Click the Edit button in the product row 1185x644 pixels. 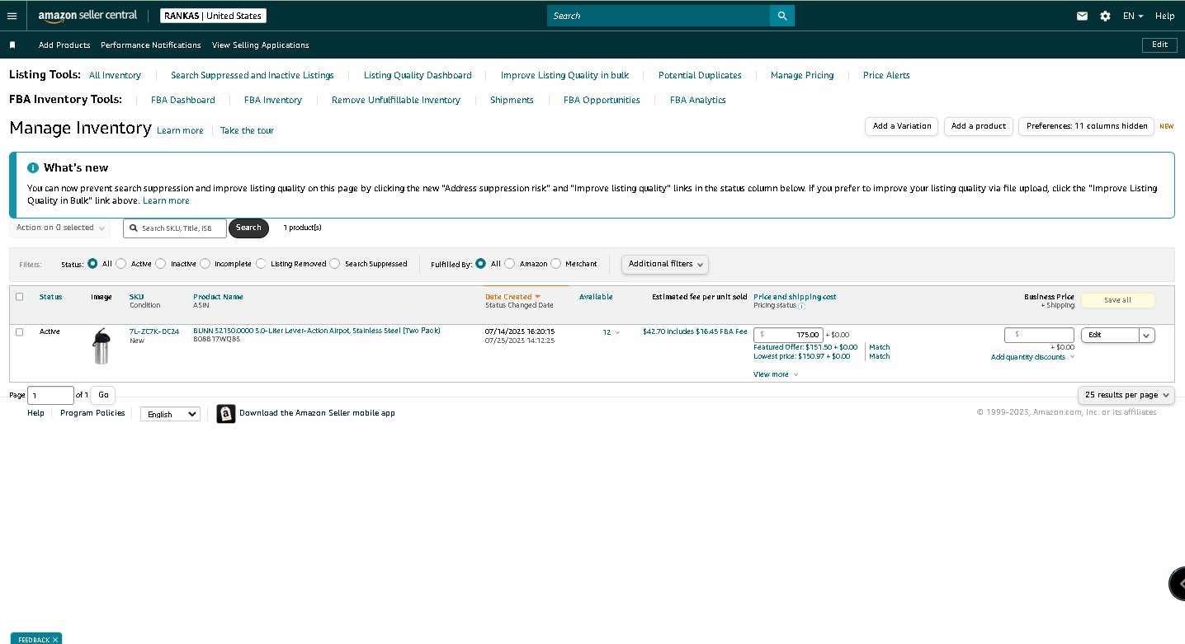pyautogui.click(x=1110, y=335)
